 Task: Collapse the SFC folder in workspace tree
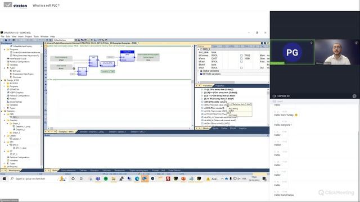4,142
